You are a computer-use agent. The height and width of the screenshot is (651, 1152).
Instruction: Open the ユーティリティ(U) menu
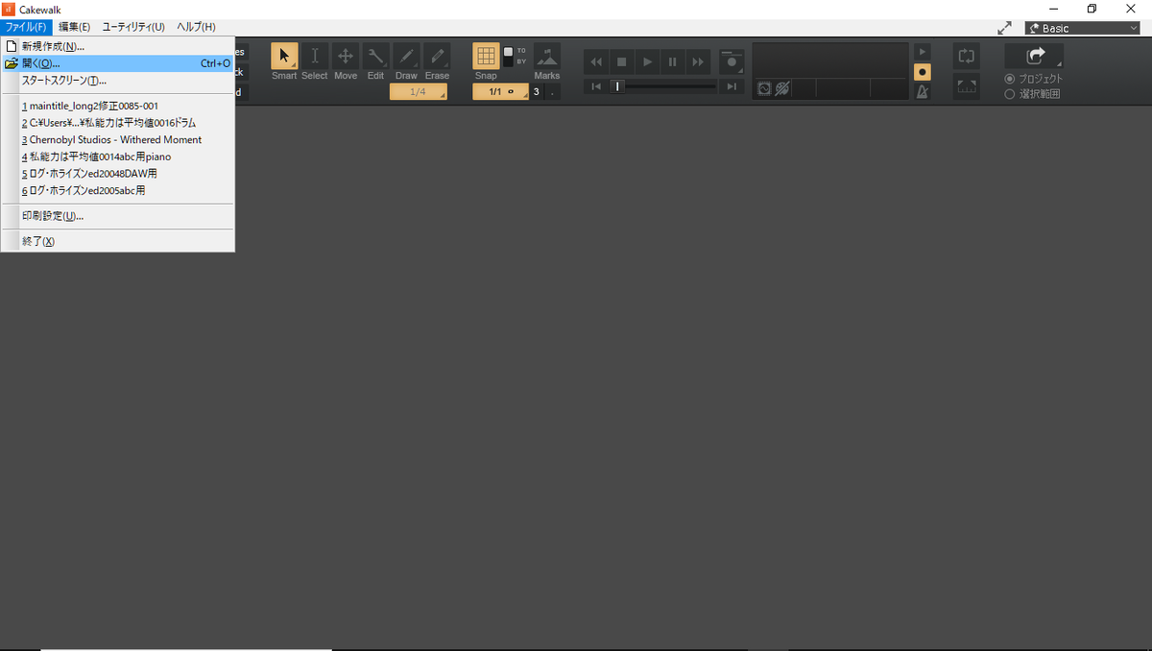click(133, 27)
